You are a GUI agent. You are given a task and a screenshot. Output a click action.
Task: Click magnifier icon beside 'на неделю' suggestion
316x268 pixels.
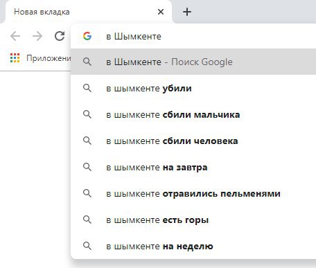(x=87, y=246)
